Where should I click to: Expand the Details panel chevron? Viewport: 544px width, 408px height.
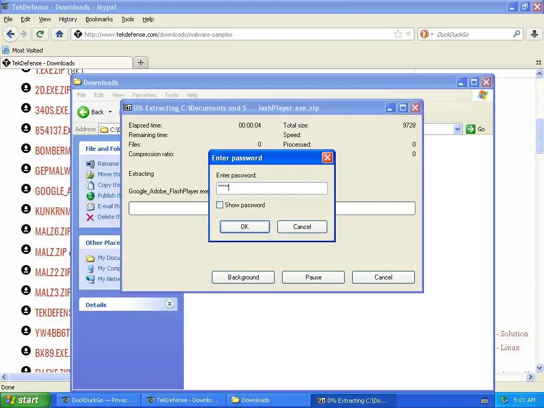pos(169,304)
